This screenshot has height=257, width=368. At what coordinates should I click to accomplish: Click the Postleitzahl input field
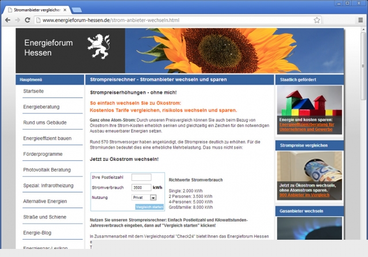tap(141, 177)
